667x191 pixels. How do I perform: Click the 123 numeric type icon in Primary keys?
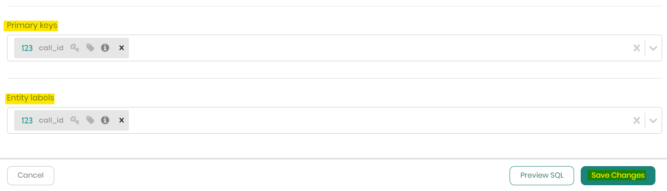click(27, 48)
